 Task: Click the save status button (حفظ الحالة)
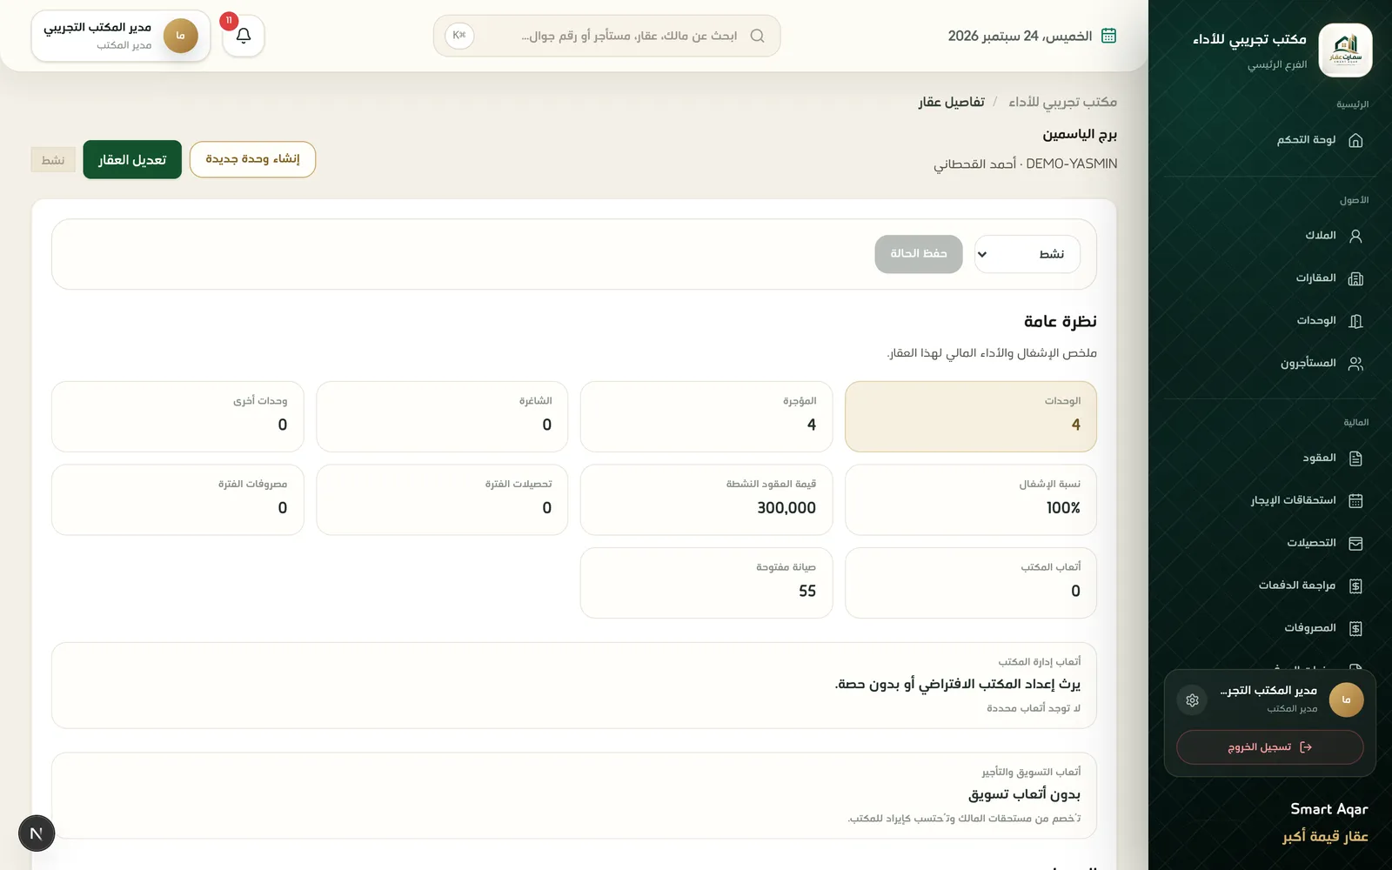coord(919,254)
